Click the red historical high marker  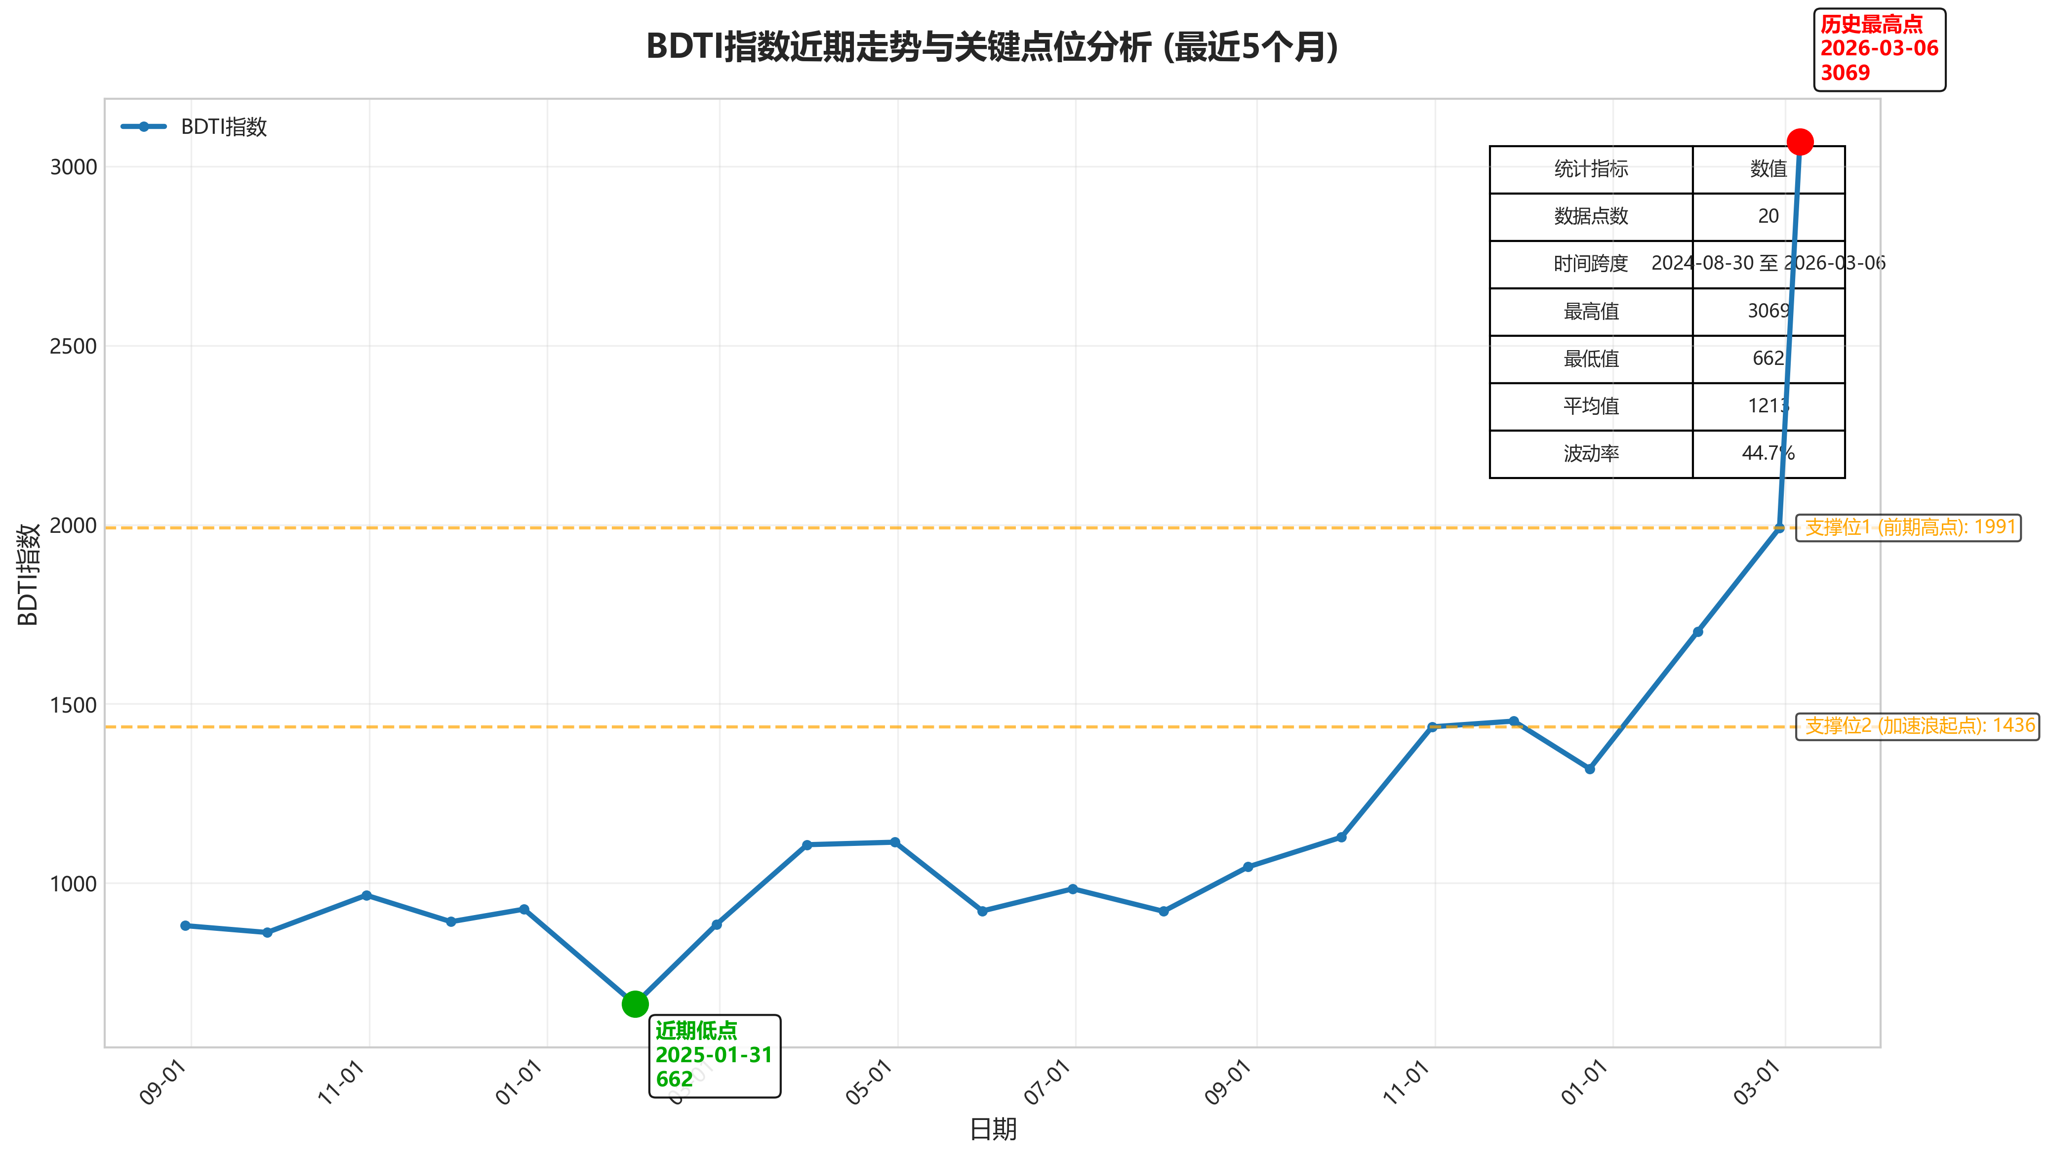1799,143
